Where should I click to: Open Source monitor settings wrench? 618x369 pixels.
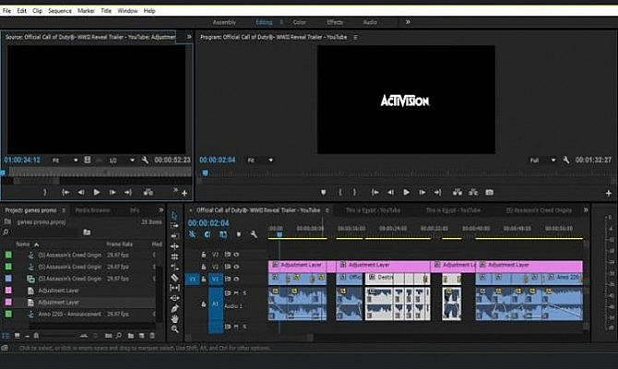pos(145,161)
